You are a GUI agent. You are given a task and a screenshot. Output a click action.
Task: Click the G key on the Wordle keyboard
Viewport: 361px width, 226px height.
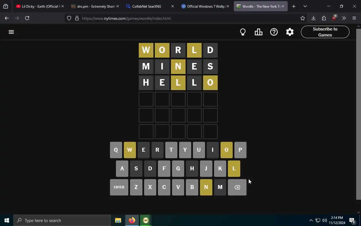pos(178,168)
